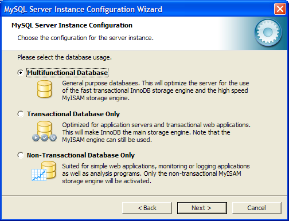Click the MySQL Server Instance Configuration heading
Viewport: 289px width, 221px height.
point(72,25)
